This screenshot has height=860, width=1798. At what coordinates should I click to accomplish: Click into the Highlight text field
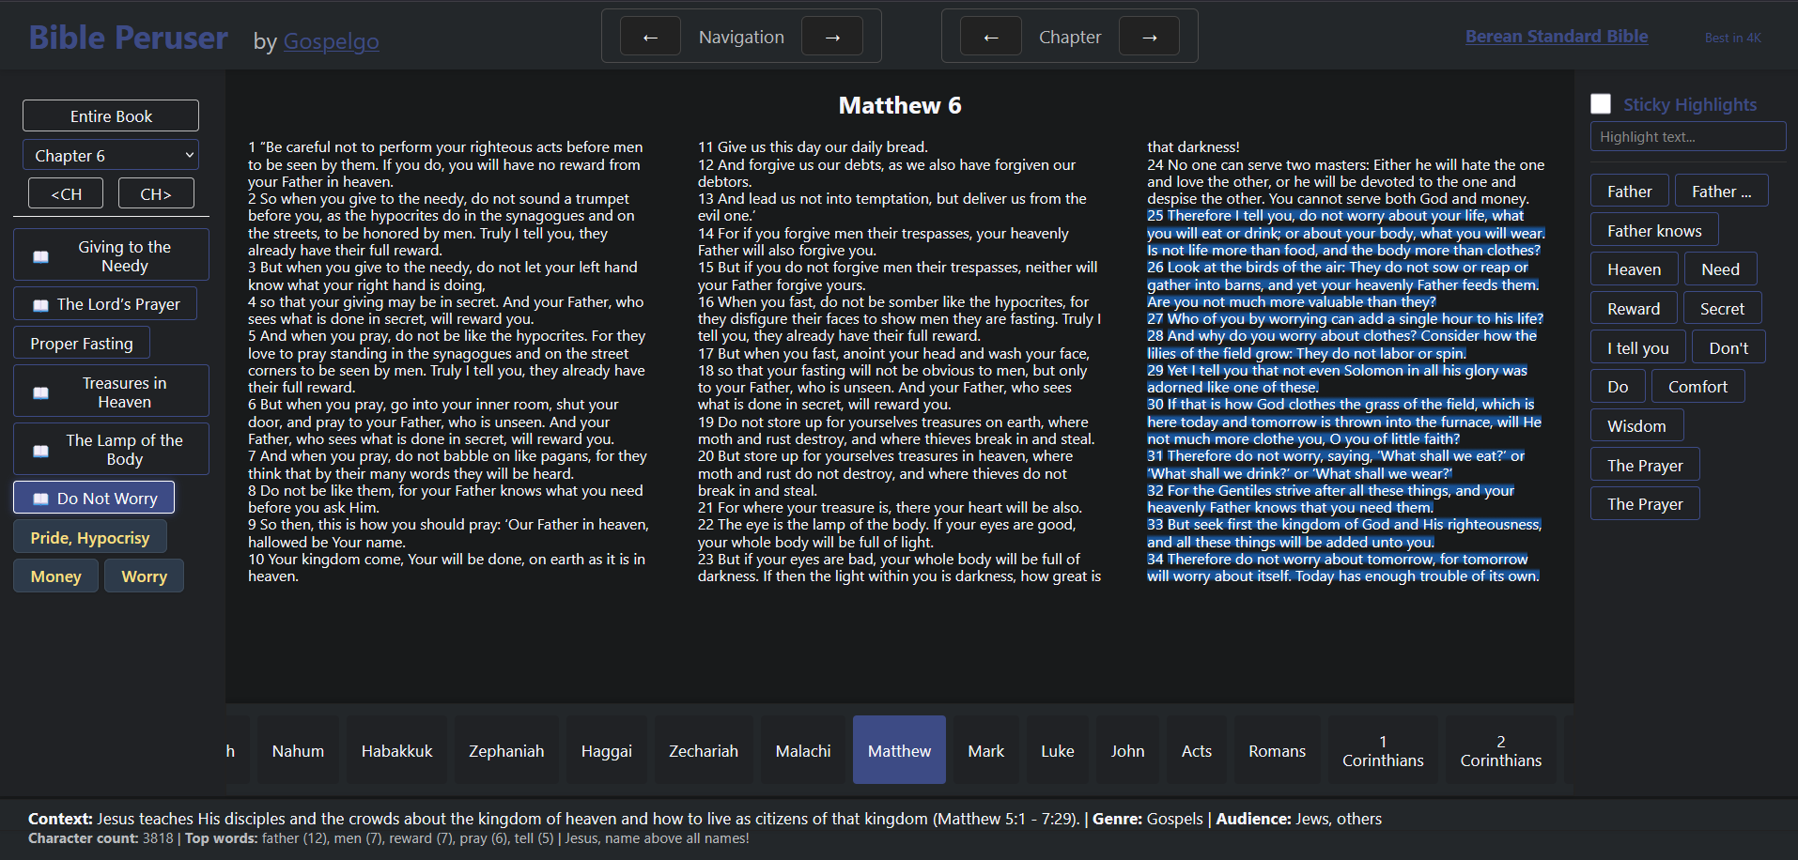click(1687, 136)
